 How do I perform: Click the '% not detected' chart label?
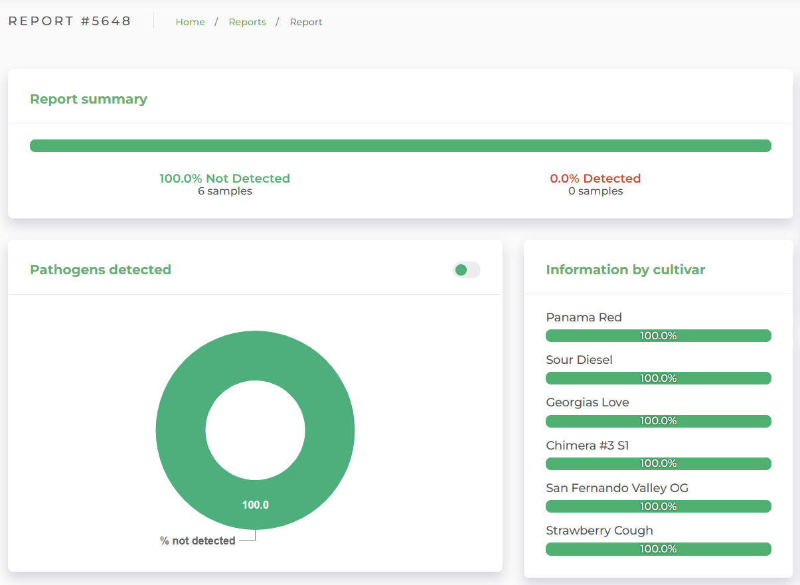point(198,541)
